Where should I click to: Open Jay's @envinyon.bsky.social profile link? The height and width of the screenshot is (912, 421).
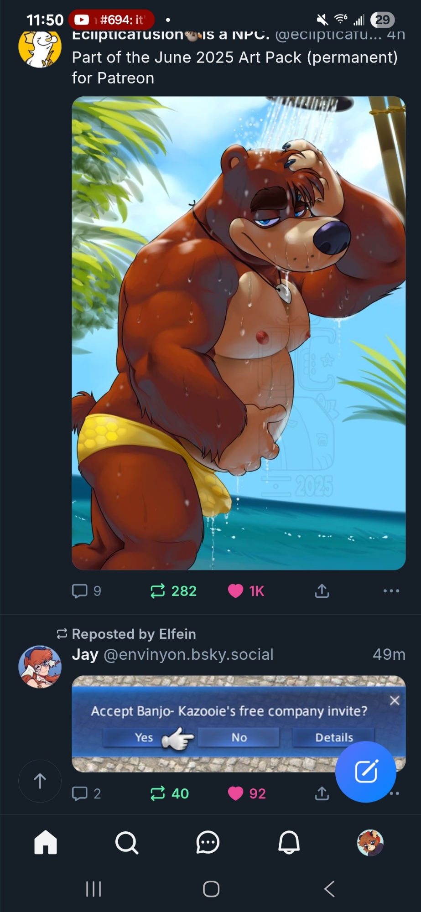tap(188, 654)
